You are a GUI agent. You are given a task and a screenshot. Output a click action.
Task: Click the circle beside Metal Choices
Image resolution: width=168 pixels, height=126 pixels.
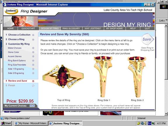click(33, 48)
